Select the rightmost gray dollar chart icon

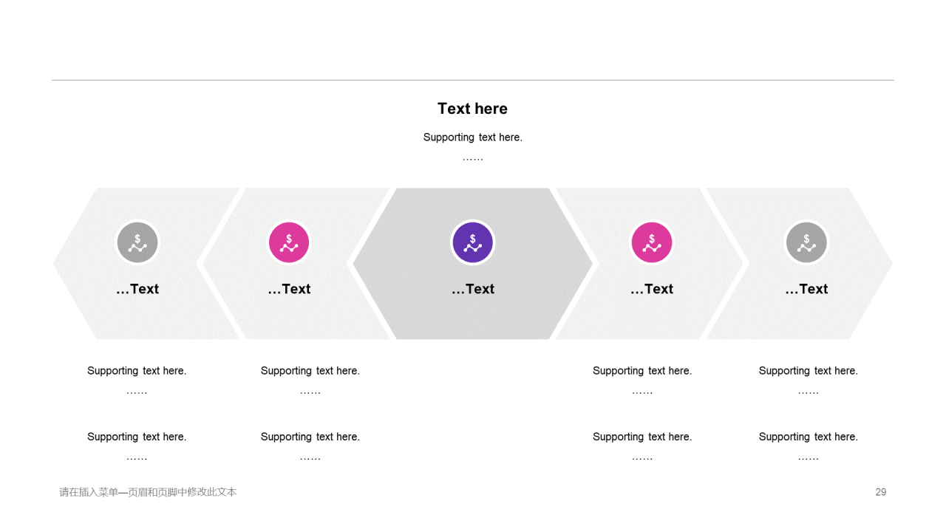coord(806,242)
